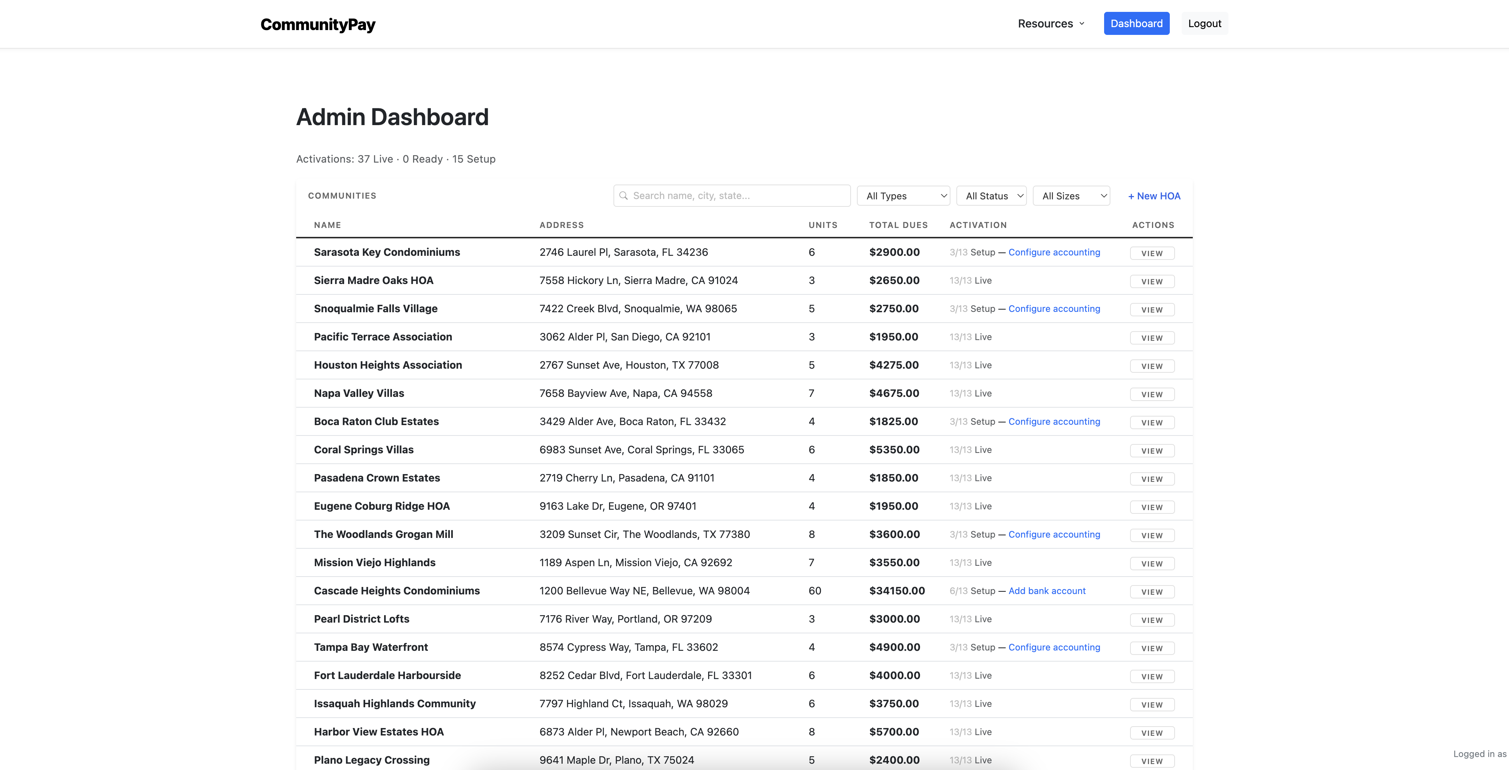The width and height of the screenshot is (1509, 770).
Task: Click the CommunityPay logo
Action: [x=318, y=24]
